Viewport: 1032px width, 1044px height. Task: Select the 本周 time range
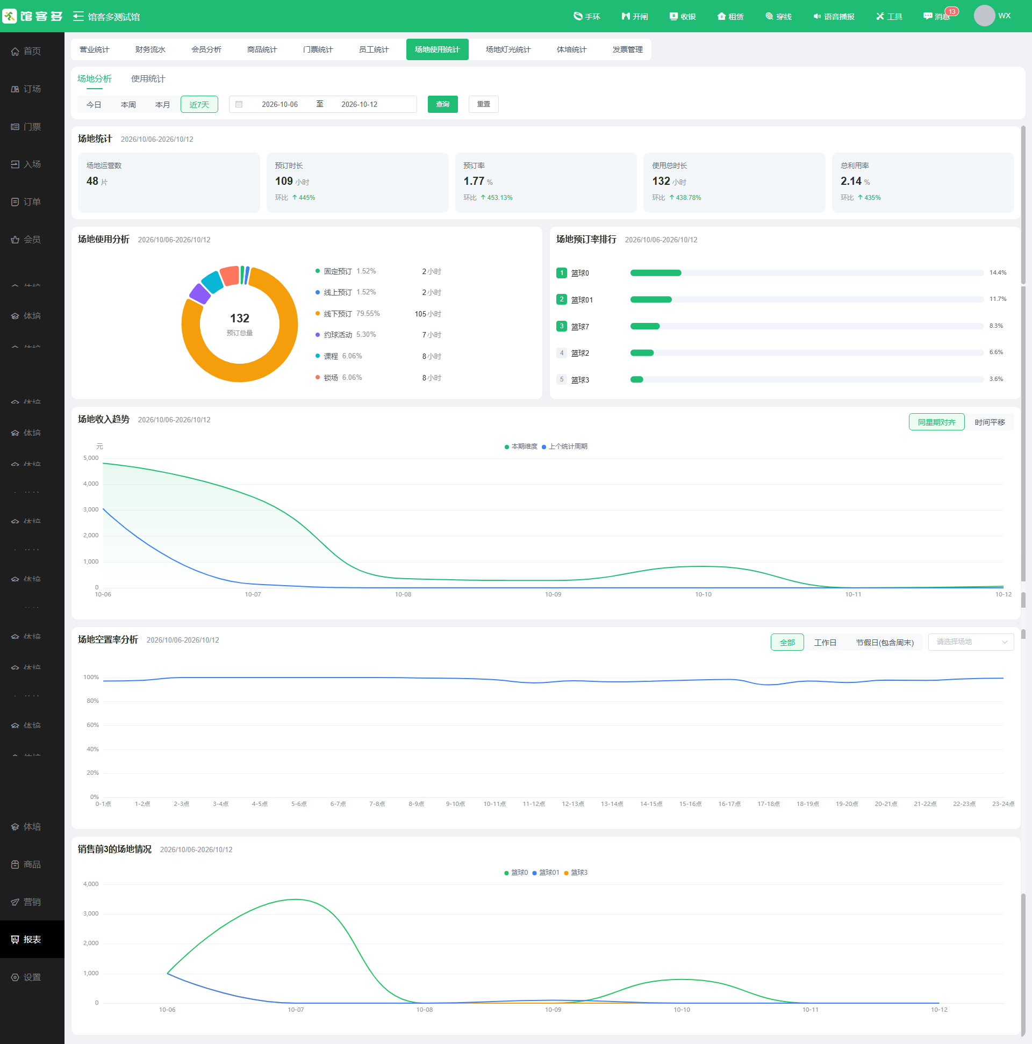[x=128, y=104]
